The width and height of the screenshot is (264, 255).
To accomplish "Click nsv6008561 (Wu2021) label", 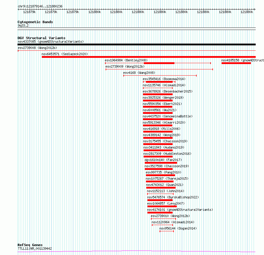I will coord(160,110).
